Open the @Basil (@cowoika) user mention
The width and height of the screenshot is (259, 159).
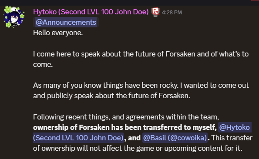175,138
